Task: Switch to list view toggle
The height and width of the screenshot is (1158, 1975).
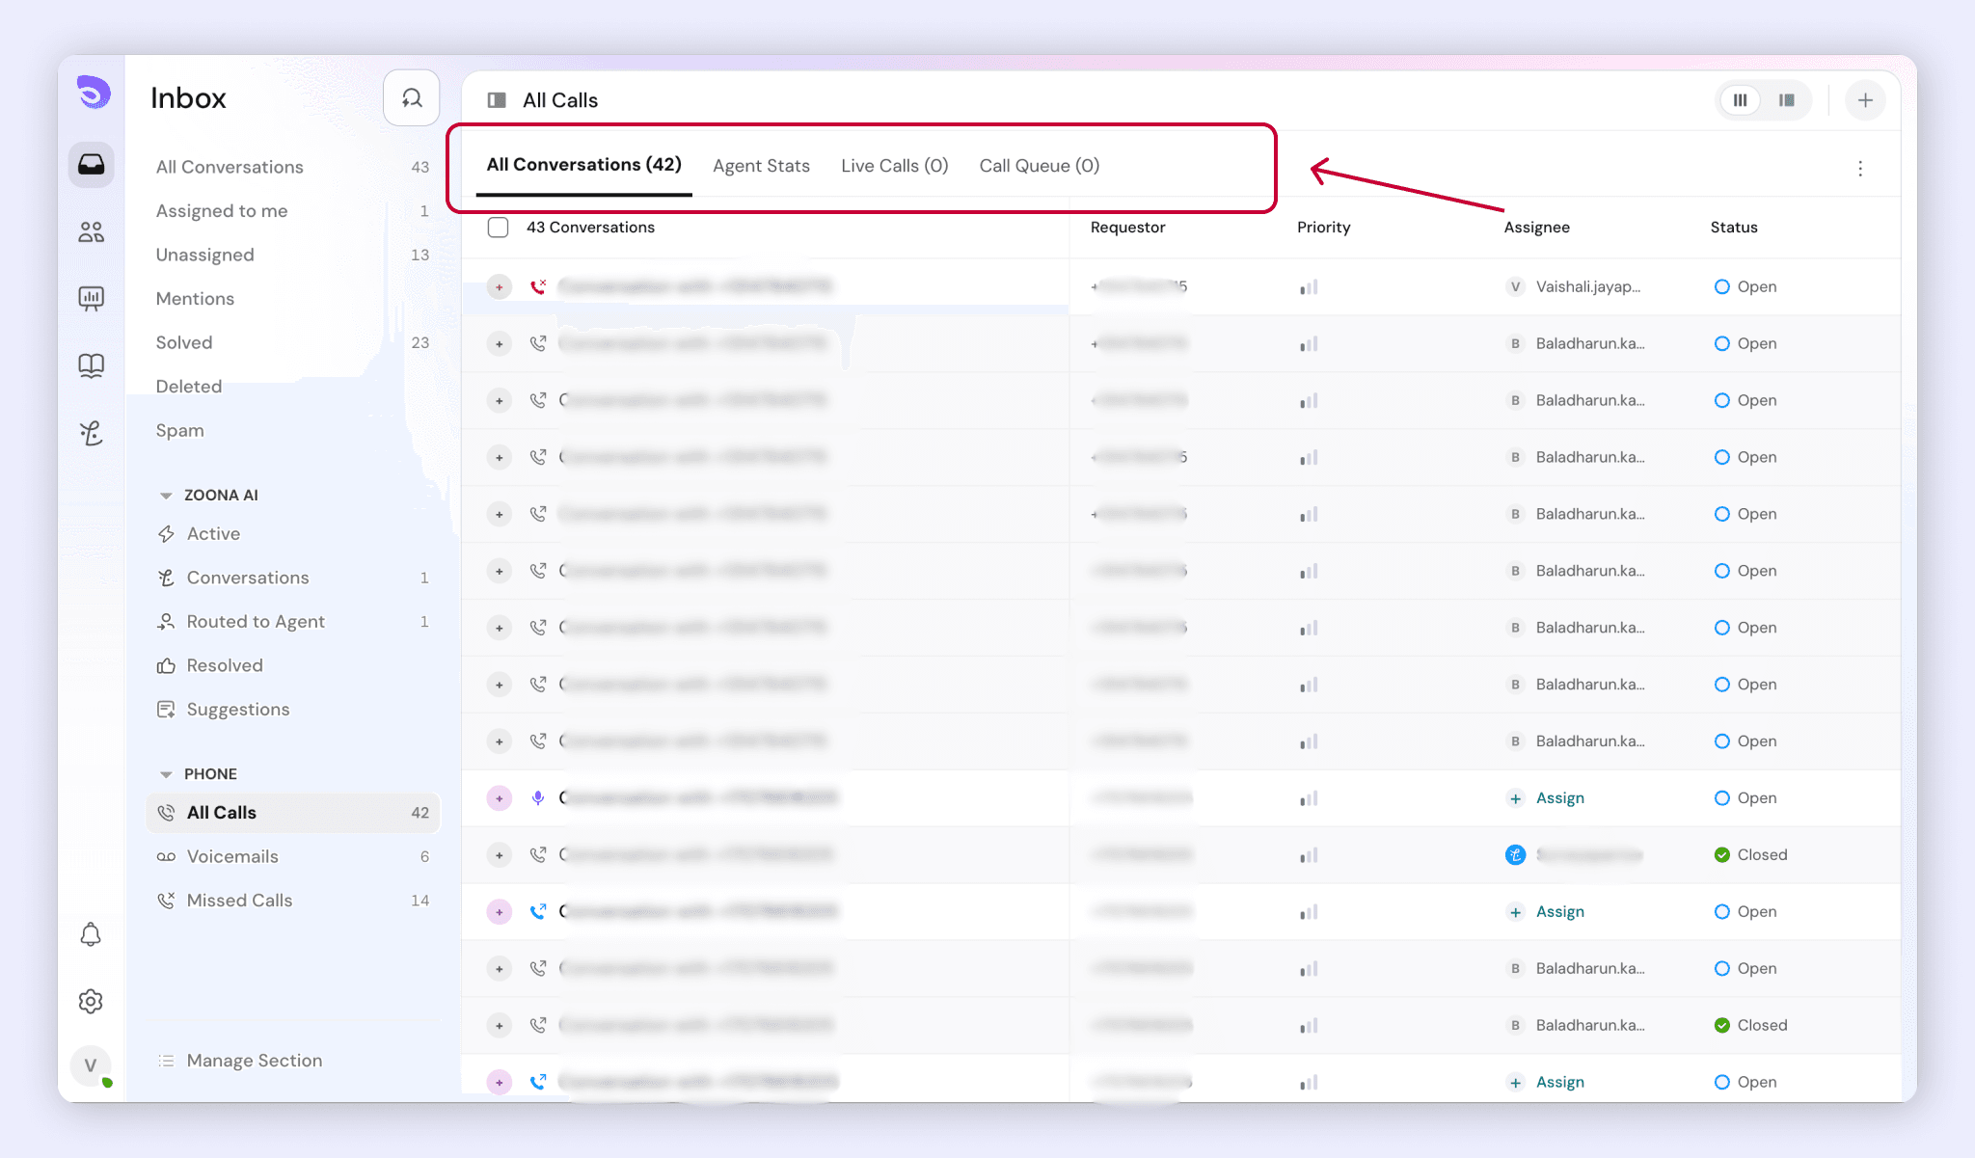Action: point(1787,100)
